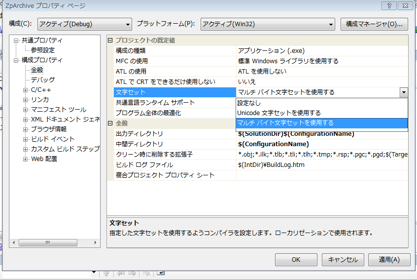The height and width of the screenshot is (280, 417).
Task: Collapse the 構成プロパティ tree node
Action: [x=16, y=60]
